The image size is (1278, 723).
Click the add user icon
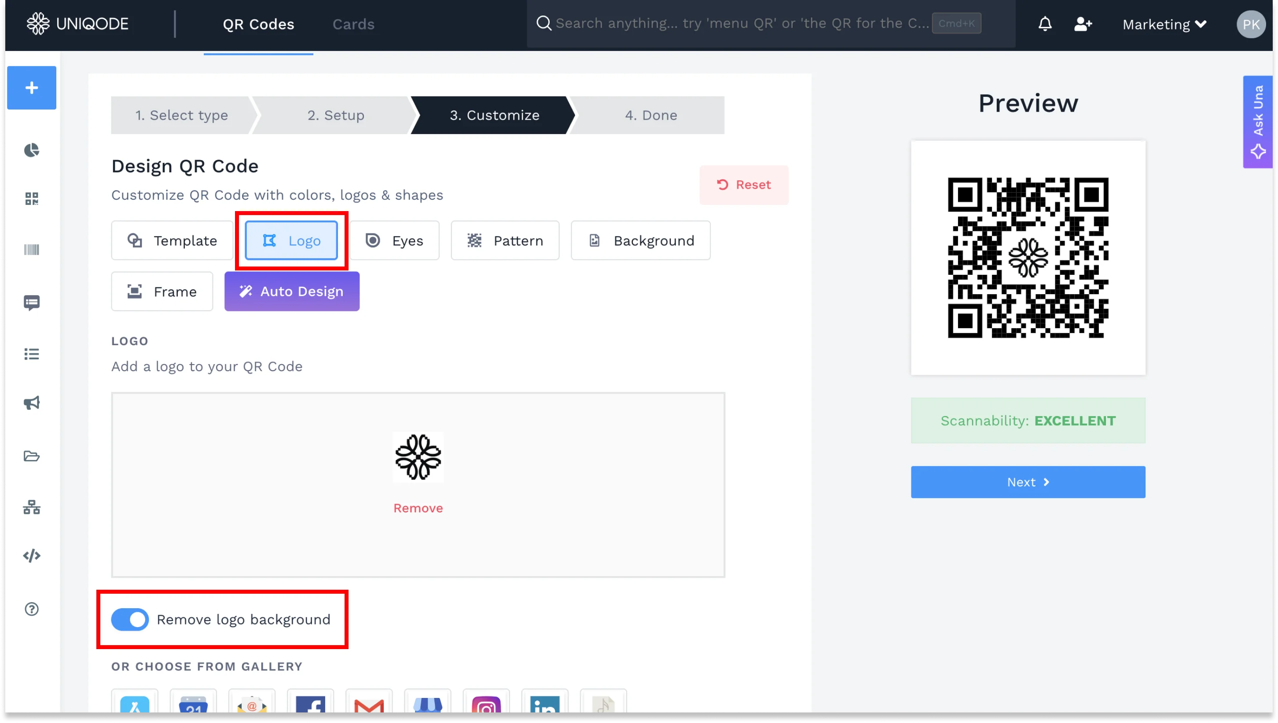1083,24
